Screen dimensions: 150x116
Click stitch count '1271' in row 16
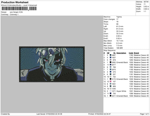pos(114,91)
